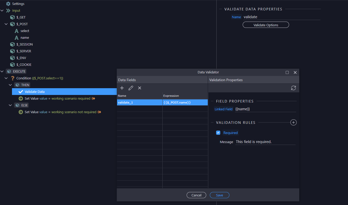Image resolution: width=348 pixels, height=205 pixels.
Task: Collapse the $_POST node
Action: tap(6, 24)
